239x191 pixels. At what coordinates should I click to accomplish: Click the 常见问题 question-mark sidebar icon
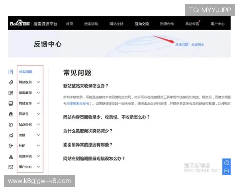tap(11, 72)
